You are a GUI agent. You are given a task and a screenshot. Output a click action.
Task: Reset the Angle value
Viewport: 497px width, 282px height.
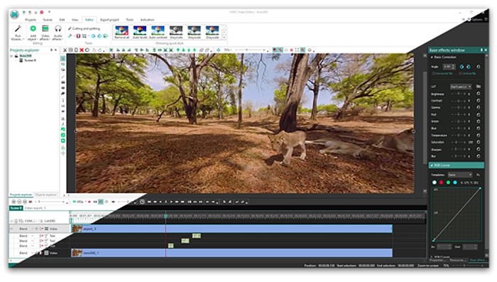(x=479, y=67)
